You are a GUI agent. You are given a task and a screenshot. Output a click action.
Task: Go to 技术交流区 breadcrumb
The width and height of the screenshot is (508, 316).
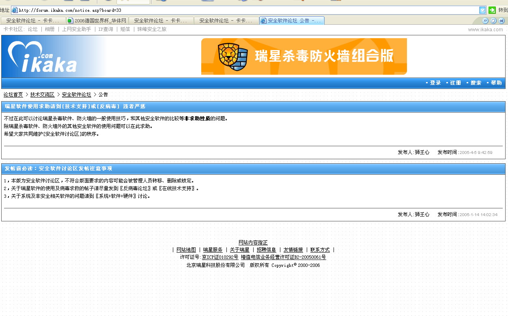point(42,95)
